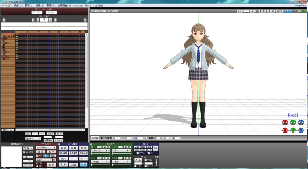Toggle the 表示 model display checkbox
This screenshot has height=169, width=308.
(37, 156)
